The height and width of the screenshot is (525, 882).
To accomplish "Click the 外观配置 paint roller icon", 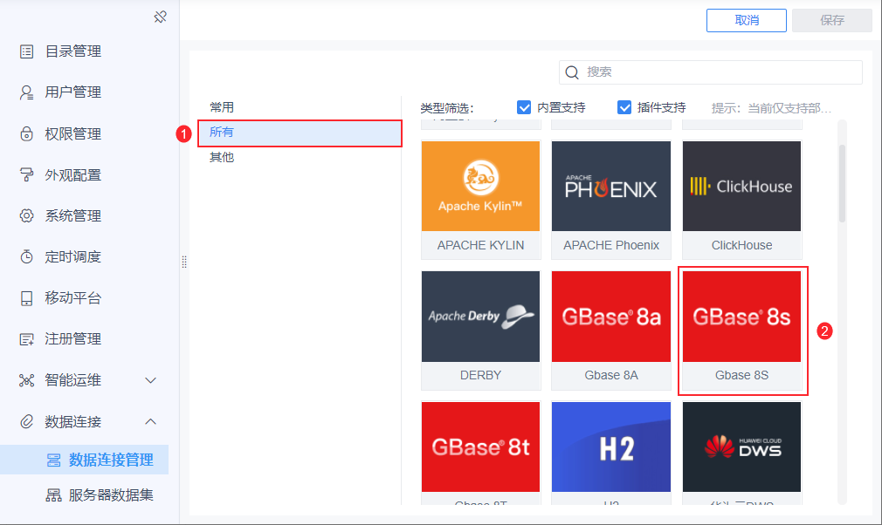I will pyautogui.click(x=26, y=174).
